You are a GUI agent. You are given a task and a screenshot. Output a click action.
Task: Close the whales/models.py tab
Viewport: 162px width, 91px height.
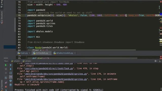pos(75,53)
